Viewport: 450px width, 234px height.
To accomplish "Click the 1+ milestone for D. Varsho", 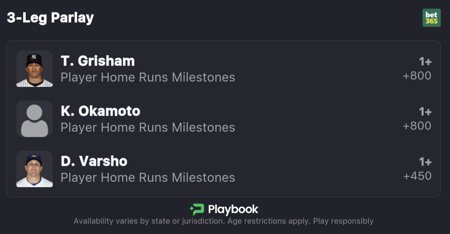I will tap(425, 162).
